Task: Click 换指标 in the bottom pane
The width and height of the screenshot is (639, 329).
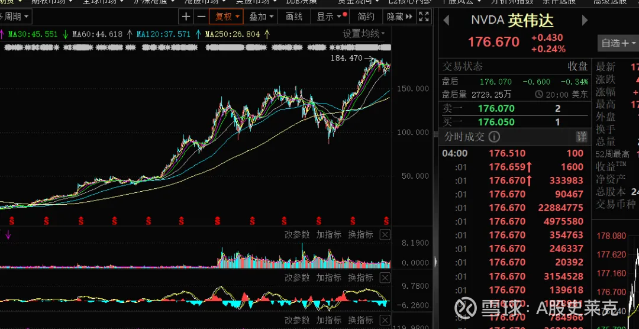Action: coord(361,320)
